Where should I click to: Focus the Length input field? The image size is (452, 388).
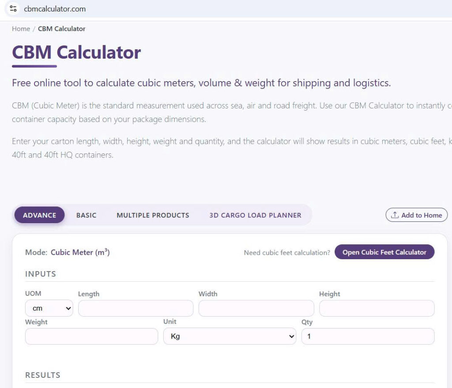(x=136, y=308)
